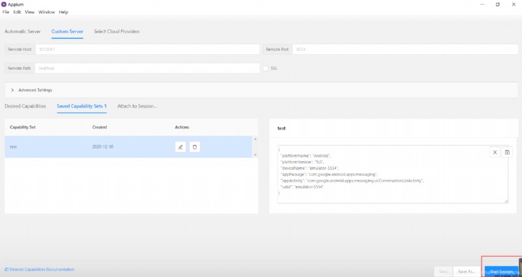Select Saved Capability Sets tab
Image resolution: width=522 pixels, height=277 pixels.
82,106
